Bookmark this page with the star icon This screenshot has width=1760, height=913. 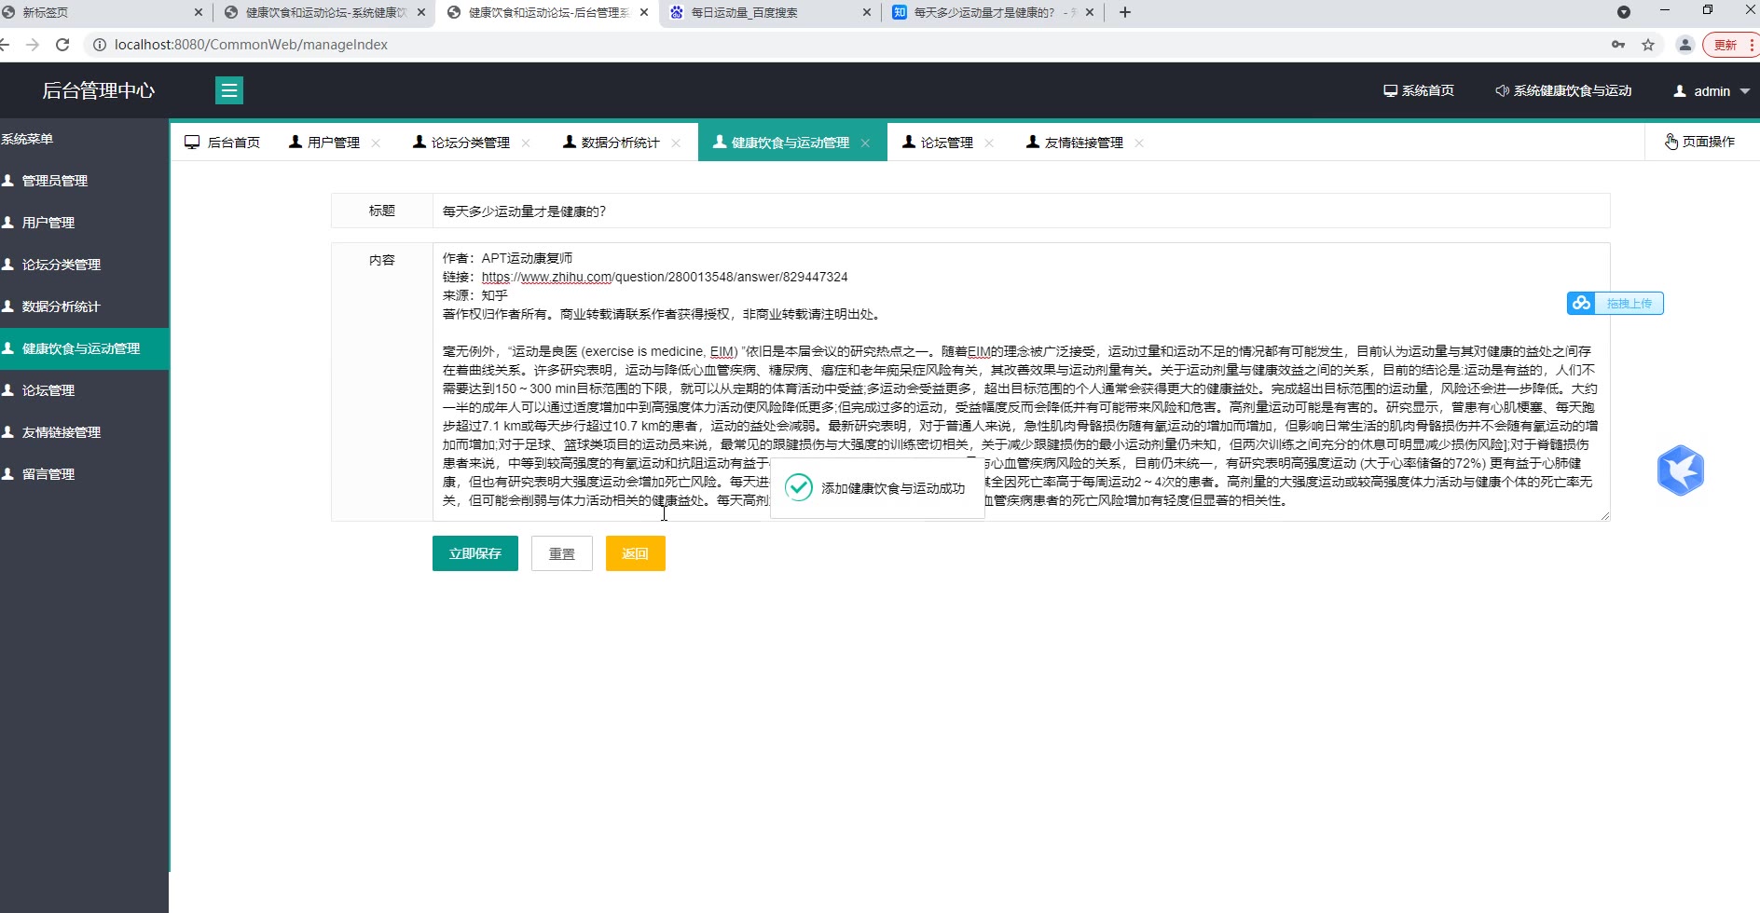click(1648, 45)
